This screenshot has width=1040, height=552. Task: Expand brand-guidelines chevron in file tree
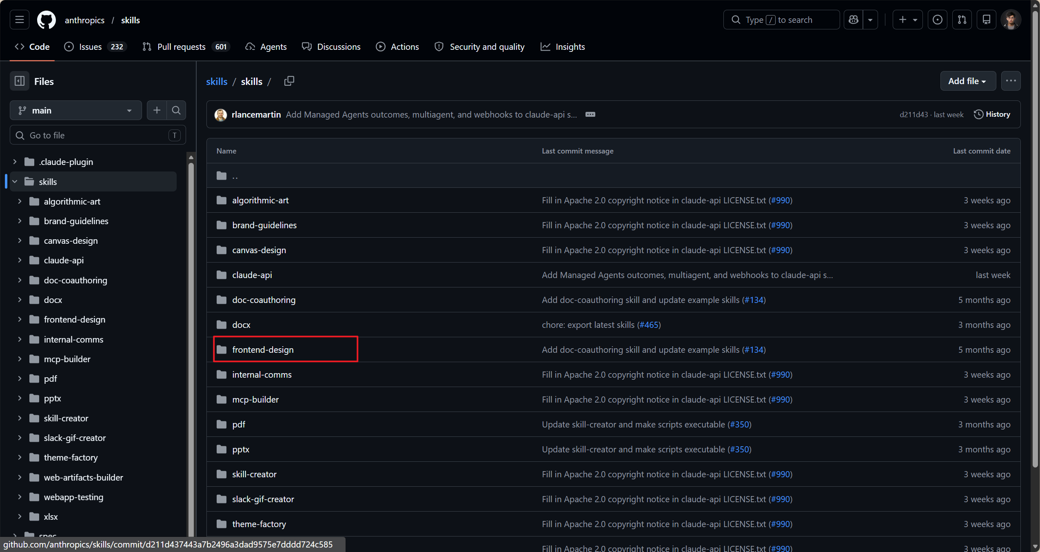click(x=20, y=221)
